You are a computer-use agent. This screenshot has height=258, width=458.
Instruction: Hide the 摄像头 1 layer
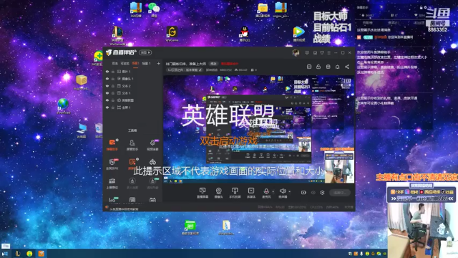tap(107, 79)
